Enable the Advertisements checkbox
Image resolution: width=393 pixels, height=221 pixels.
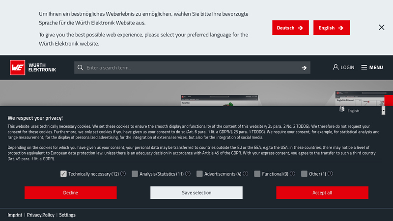199,174
